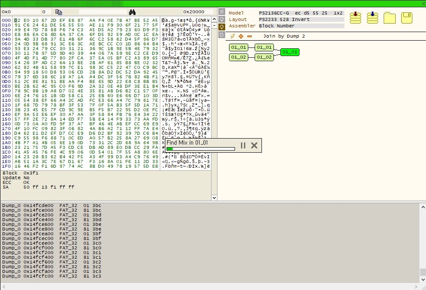Select the bright green 01_01 node
The width and height of the screenshot is (426, 290).
coord(290,52)
